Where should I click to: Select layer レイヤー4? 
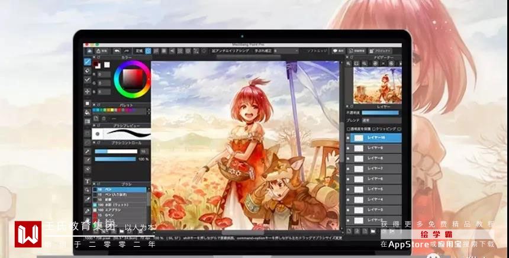[373, 199]
